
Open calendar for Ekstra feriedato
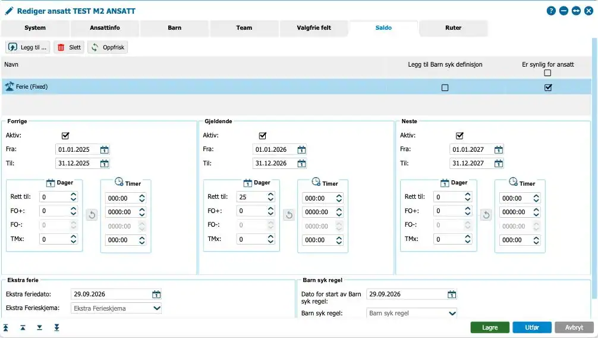156,295
